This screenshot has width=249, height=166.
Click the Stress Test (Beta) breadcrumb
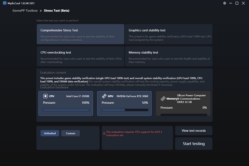pyautogui.click(x=57, y=11)
